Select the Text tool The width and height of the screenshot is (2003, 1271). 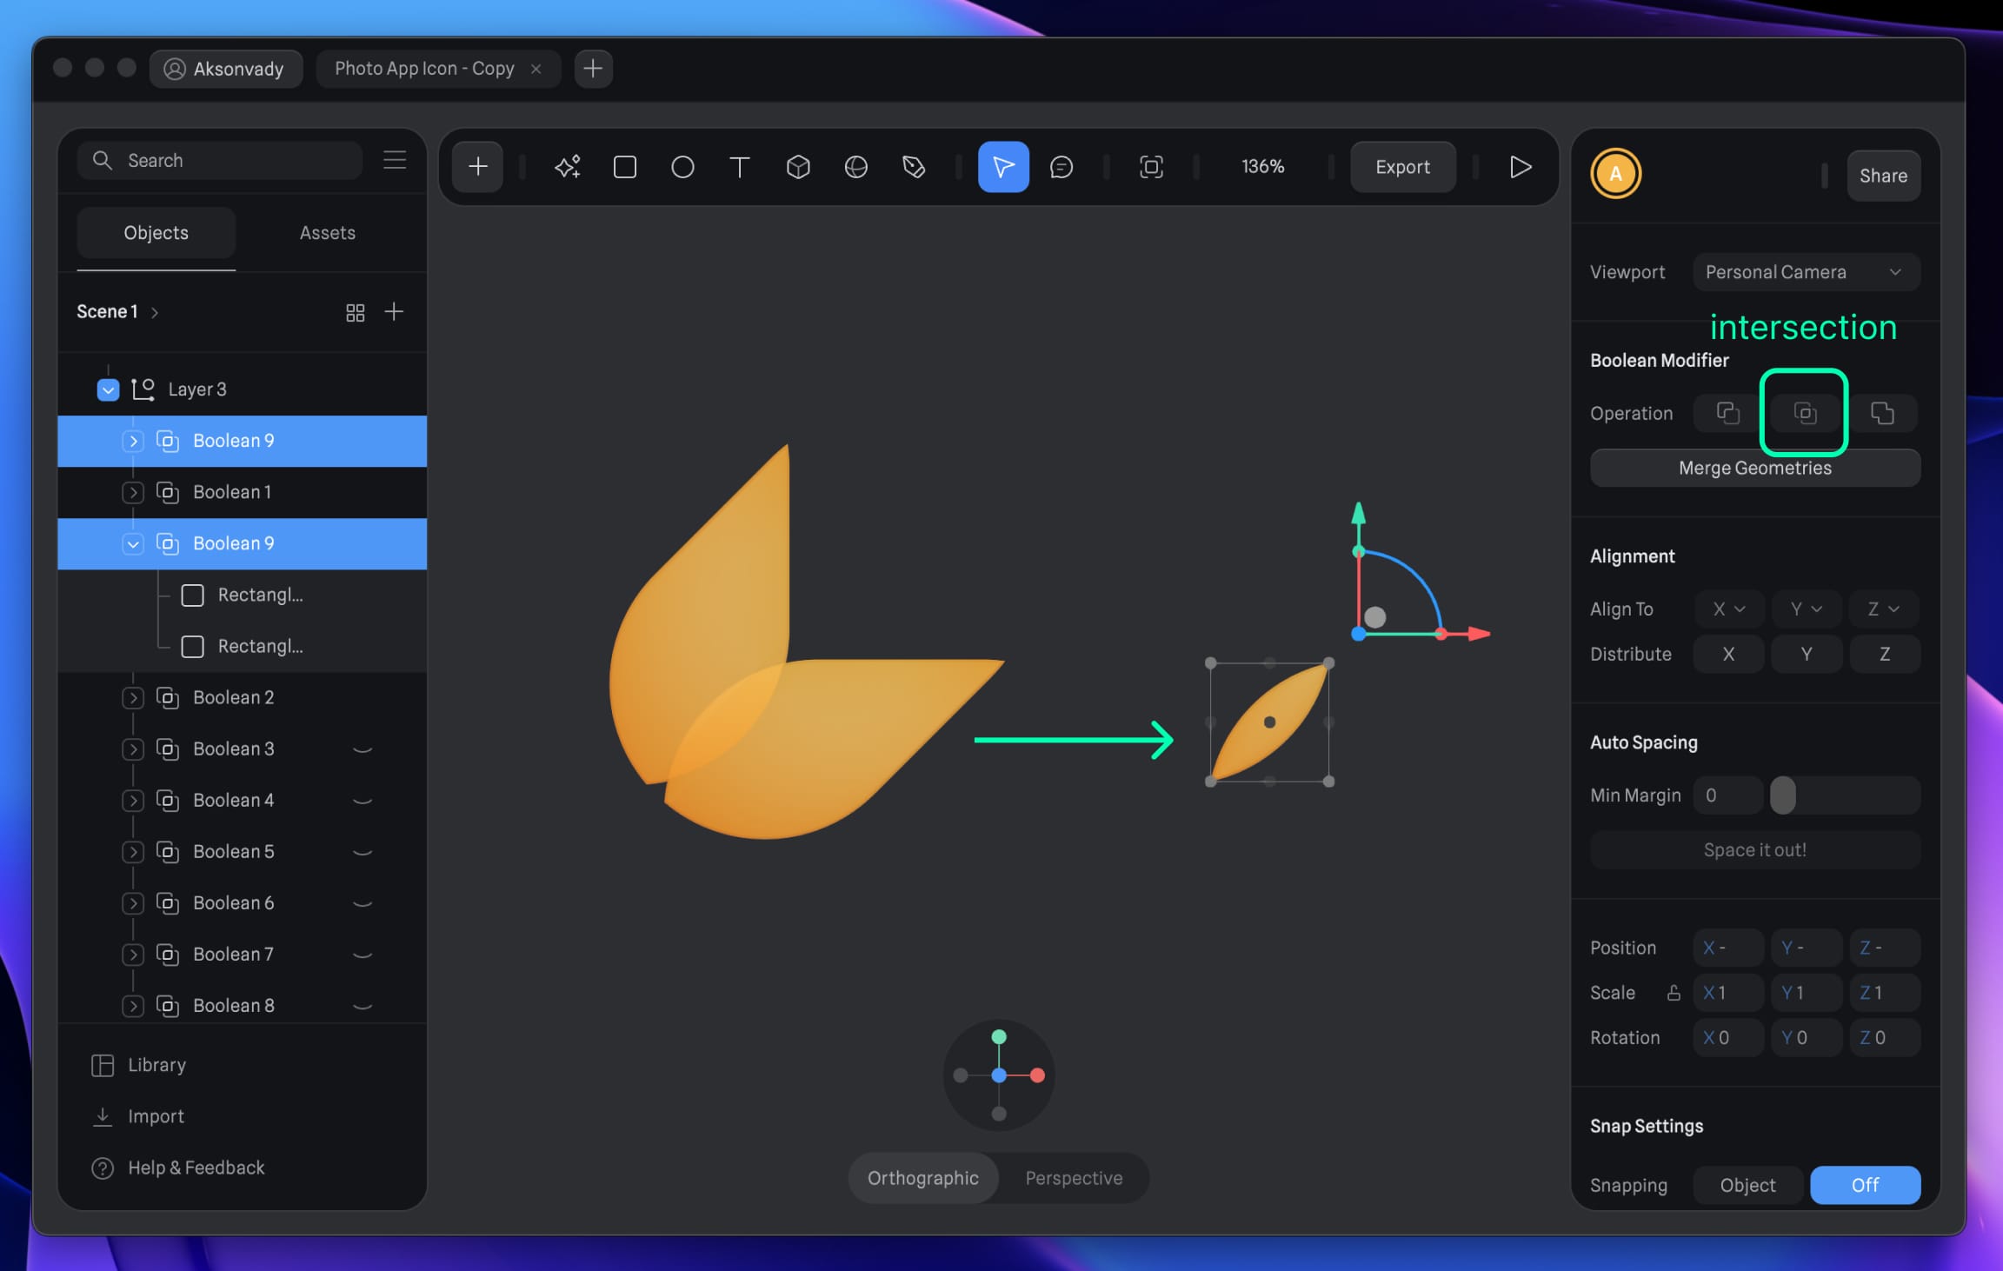(740, 167)
